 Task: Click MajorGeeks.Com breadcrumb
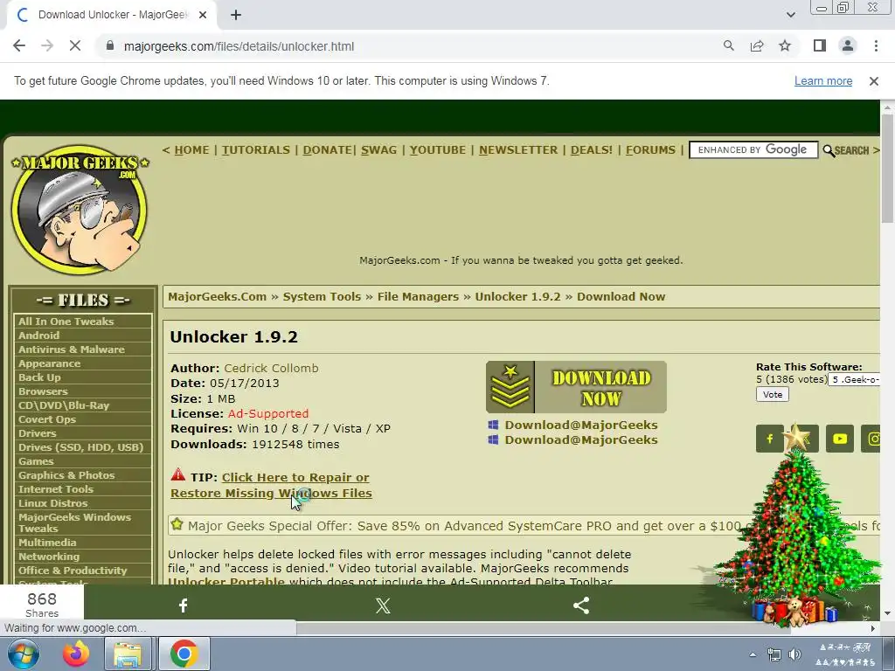coord(217,297)
